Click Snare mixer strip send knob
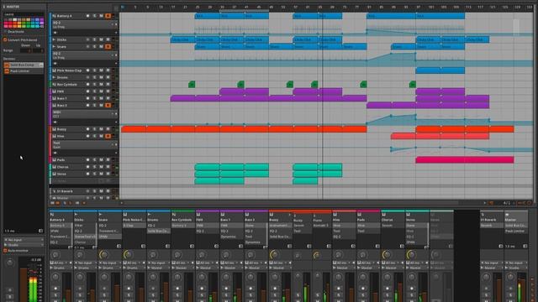 (103, 254)
